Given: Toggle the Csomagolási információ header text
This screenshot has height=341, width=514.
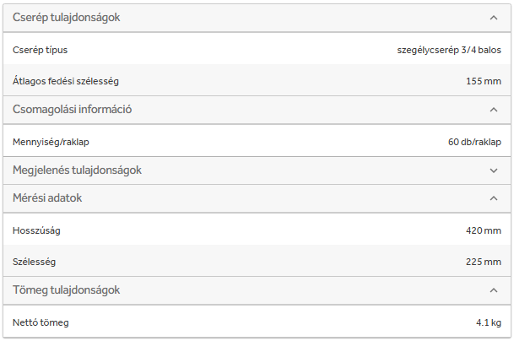Looking at the screenshot, I should [x=72, y=110].
